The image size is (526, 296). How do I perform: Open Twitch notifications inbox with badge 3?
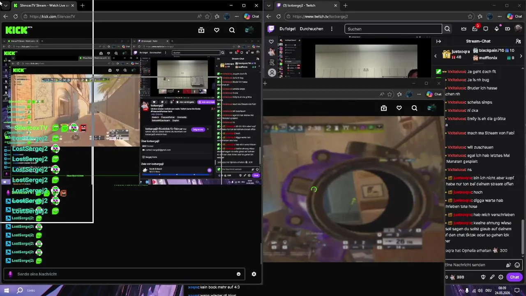[x=475, y=28]
